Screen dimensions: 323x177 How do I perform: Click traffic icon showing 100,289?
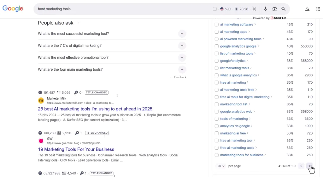click(x=40, y=133)
